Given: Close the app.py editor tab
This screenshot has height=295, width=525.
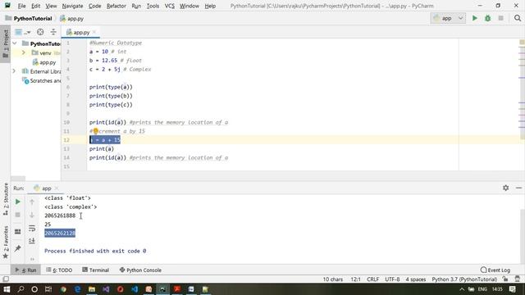Looking at the screenshot, I should pyautogui.click(x=94, y=32).
